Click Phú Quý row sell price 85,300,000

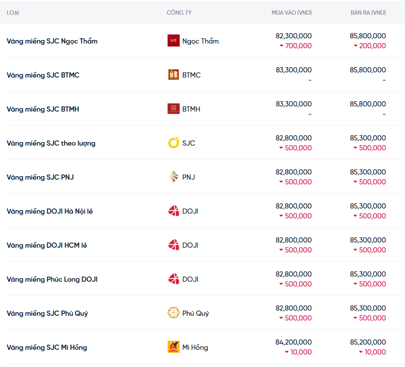pyautogui.click(x=368, y=308)
